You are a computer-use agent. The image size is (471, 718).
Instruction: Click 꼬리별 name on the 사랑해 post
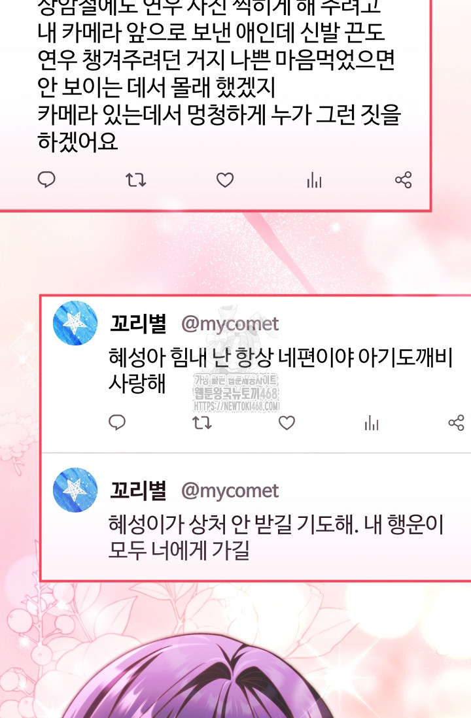138,324
